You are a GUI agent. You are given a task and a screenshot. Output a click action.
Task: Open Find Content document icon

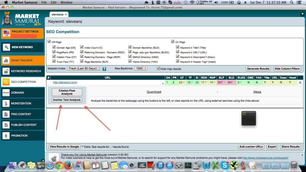tap(6, 114)
